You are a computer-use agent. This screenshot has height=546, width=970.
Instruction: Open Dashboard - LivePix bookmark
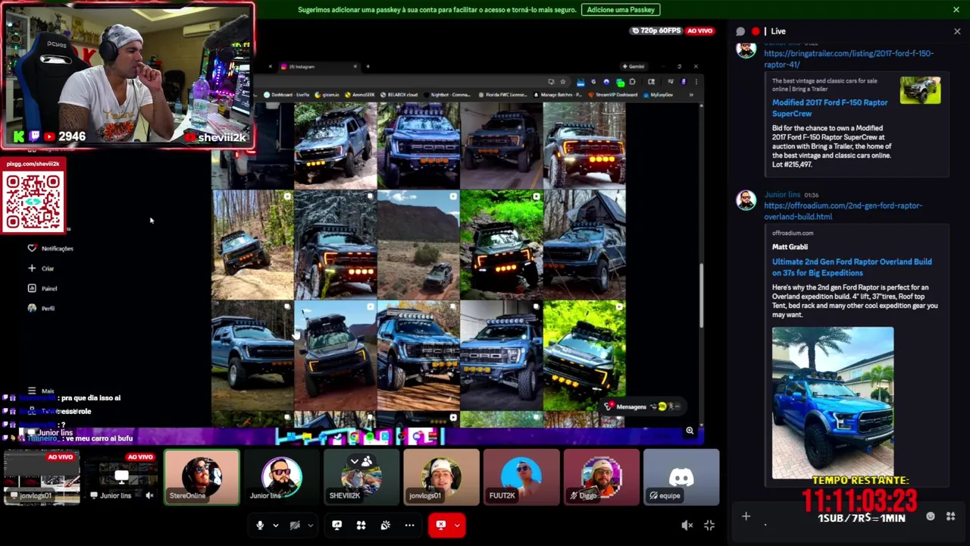pos(287,95)
